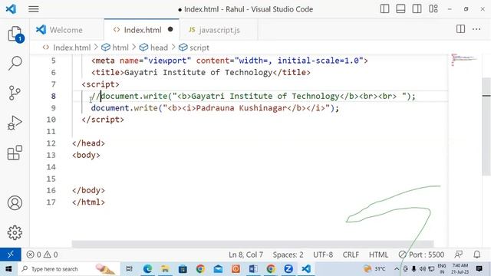Click Live Server Port : 5500 status
This screenshot has width=491, height=276.
(x=421, y=255)
